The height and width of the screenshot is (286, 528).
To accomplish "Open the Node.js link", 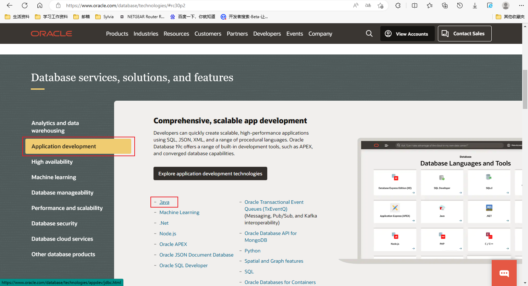I will click(x=168, y=234).
